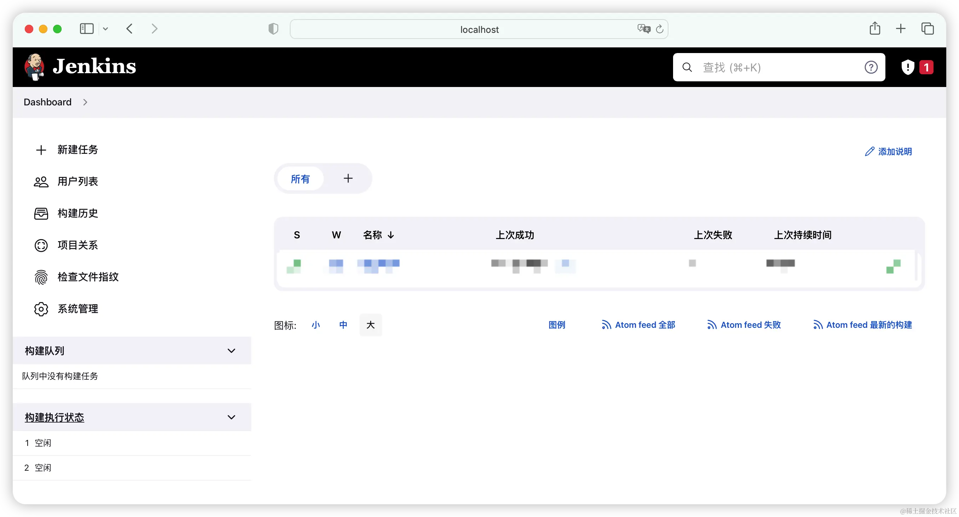Open the Atom feed 失败 link
The height and width of the screenshot is (517, 959).
744,325
